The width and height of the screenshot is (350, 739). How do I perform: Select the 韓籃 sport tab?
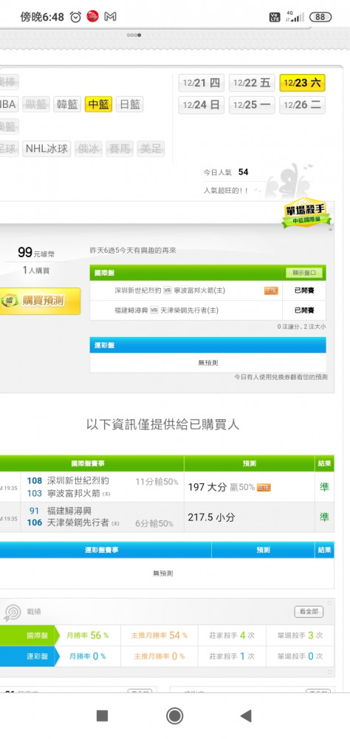tap(67, 104)
